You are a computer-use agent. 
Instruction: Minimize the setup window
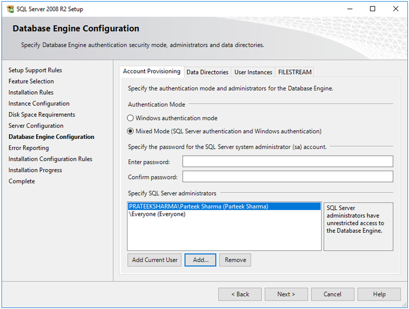(x=350, y=9)
